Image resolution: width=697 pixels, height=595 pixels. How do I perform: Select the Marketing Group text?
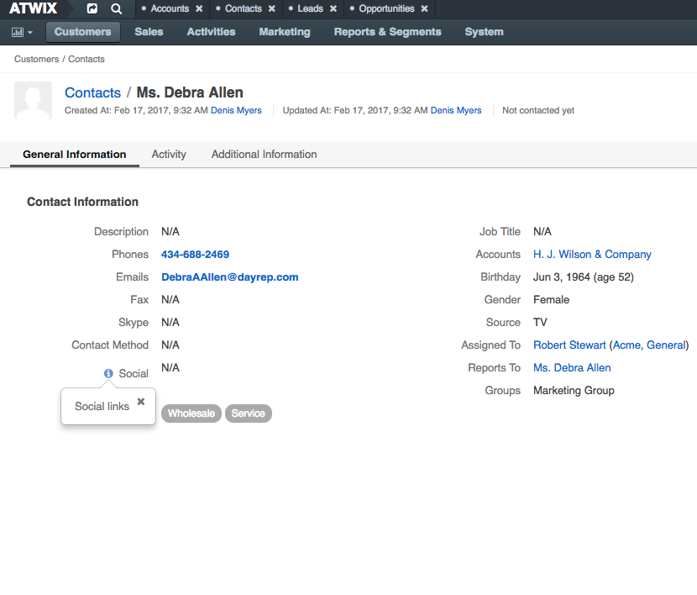click(x=574, y=391)
